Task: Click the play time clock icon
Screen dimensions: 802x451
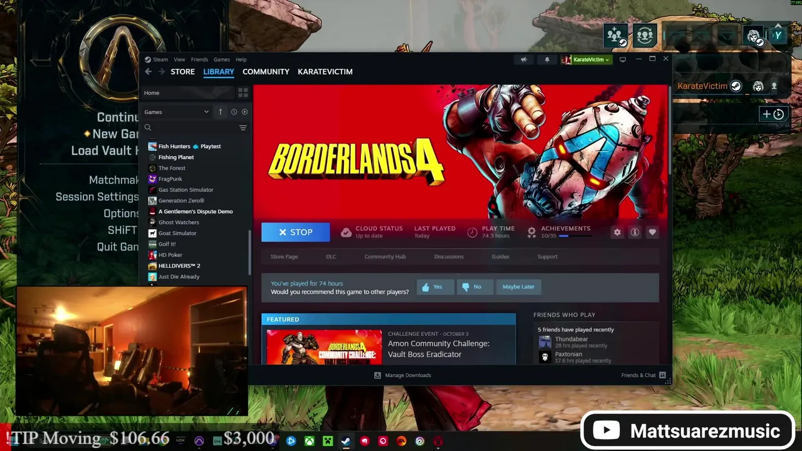Action: (x=472, y=232)
